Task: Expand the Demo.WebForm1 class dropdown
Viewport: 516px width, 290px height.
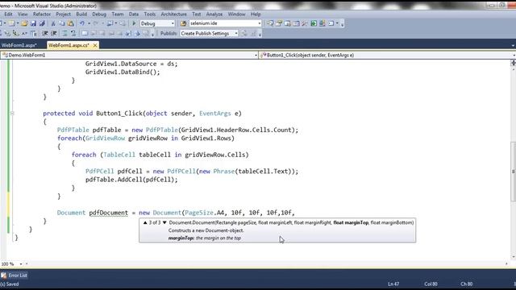Action: [256, 56]
